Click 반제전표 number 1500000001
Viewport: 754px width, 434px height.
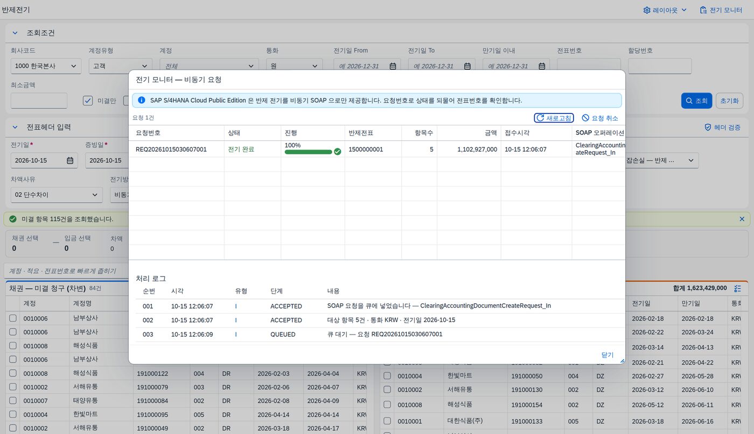tap(366, 150)
